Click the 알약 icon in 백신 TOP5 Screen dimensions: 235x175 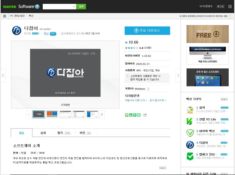(190, 109)
